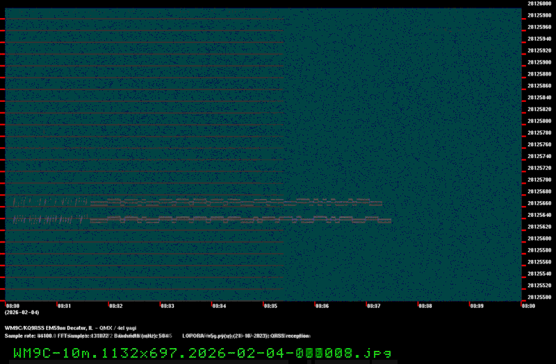Image resolution: width=556 pixels, height=364 pixels.
Task: Select the 28125700 frequency label
Action: point(539,180)
